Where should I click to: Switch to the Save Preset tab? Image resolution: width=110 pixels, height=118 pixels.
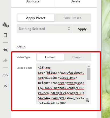(x=72, y=18)
